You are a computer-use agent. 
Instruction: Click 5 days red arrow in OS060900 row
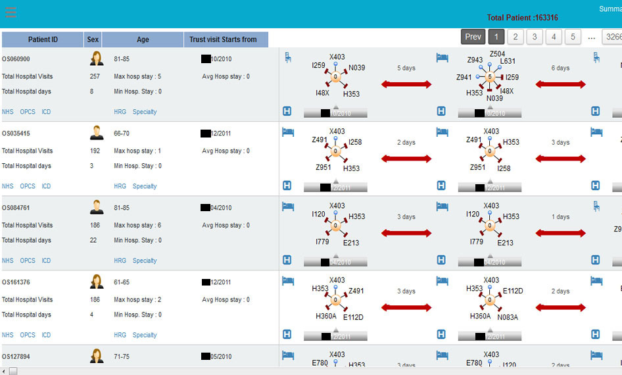[406, 84]
